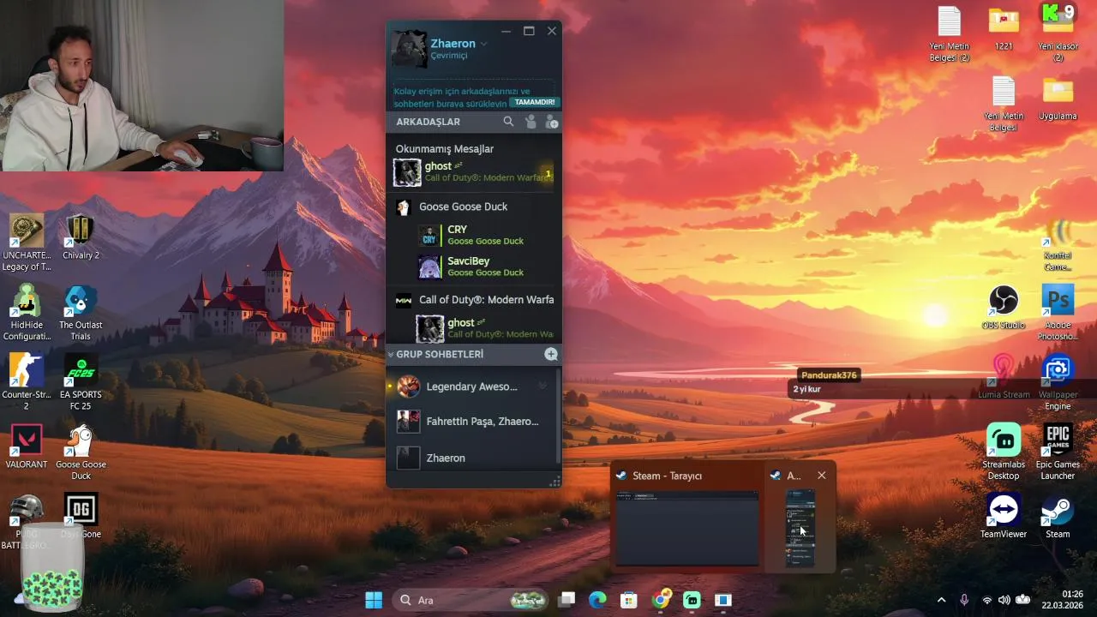Open Zhaeron's profile avatar at top

pos(409,48)
